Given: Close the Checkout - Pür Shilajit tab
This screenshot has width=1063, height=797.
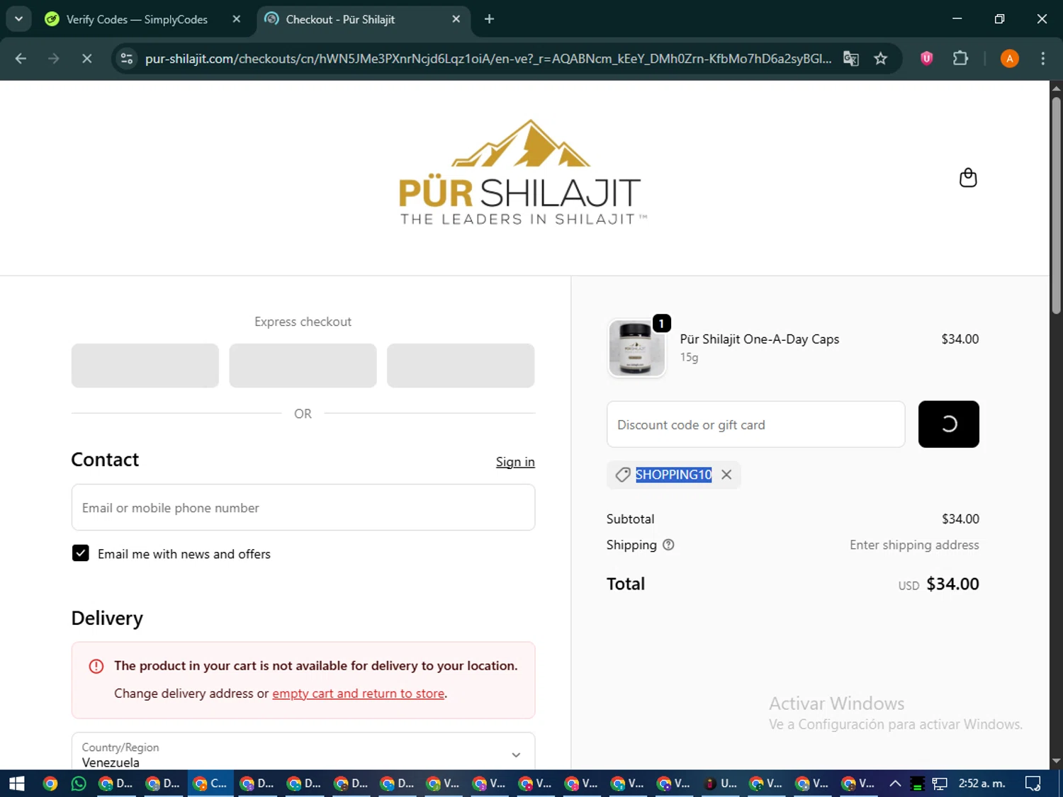Looking at the screenshot, I should (x=456, y=19).
